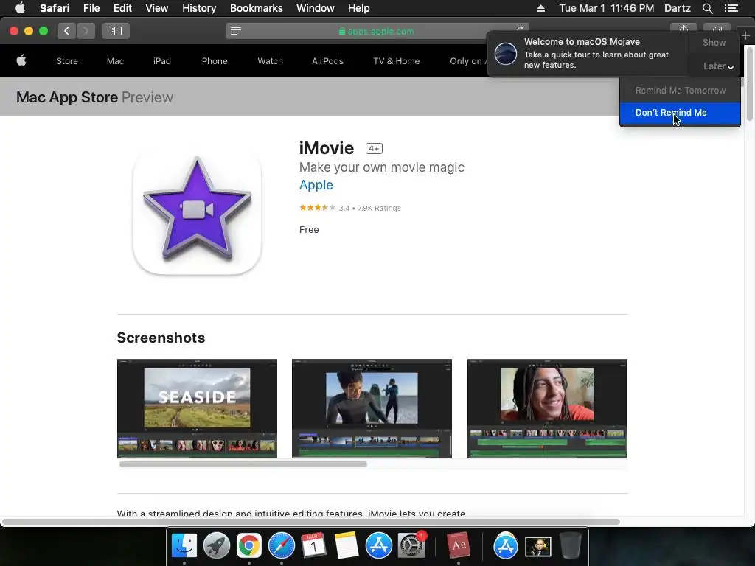Go to iPhone in Apple navigation

213,61
